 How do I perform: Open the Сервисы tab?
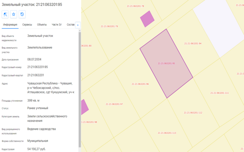coord(27,25)
